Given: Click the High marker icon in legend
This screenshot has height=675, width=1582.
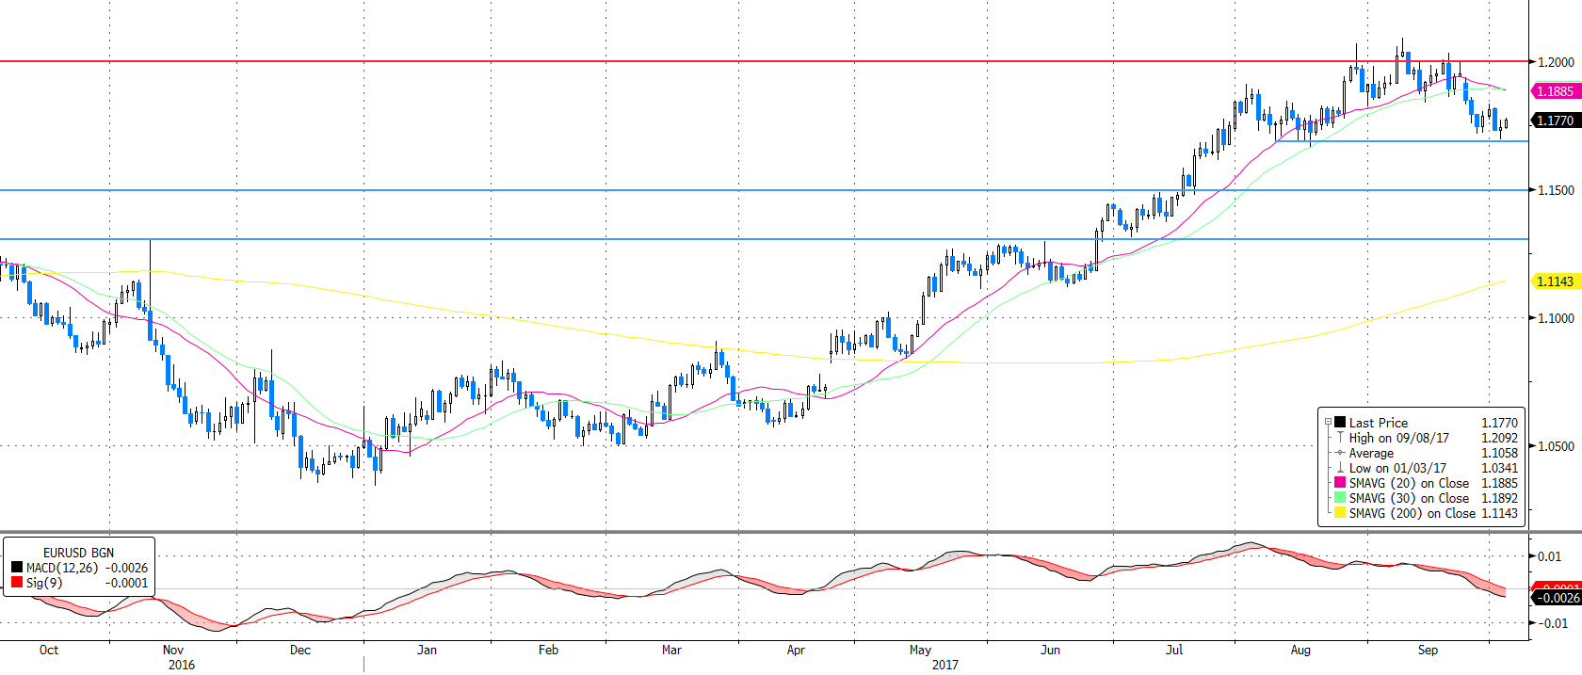Looking at the screenshot, I should (x=1340, y=438).
